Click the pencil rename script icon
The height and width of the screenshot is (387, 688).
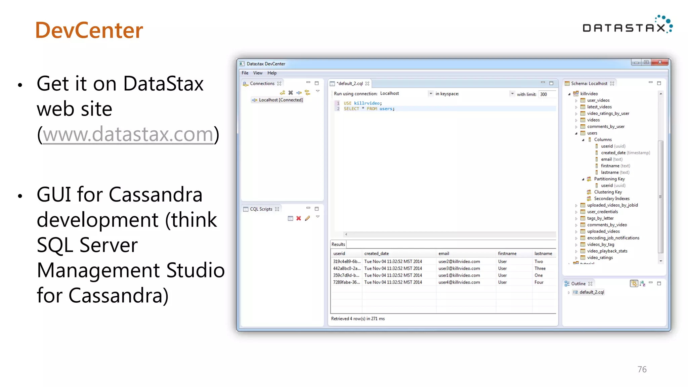click(307, 218)
